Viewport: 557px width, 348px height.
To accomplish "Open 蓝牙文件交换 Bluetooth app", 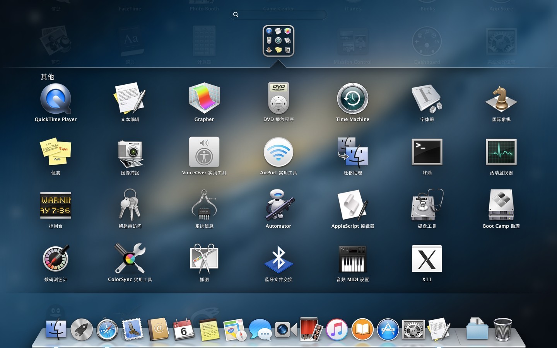I will click(278, 259).
